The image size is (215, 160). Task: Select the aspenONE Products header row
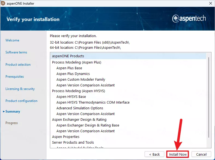pos(68,56)
